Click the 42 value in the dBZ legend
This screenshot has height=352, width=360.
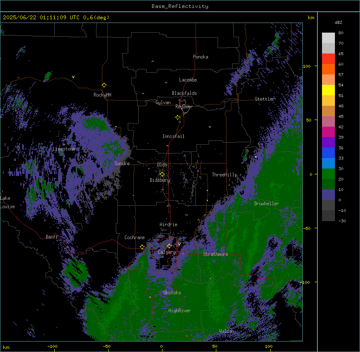341,127
